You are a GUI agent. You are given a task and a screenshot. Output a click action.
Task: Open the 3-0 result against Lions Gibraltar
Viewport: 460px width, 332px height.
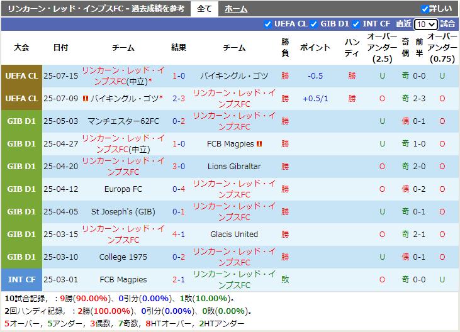click(179, 167)
